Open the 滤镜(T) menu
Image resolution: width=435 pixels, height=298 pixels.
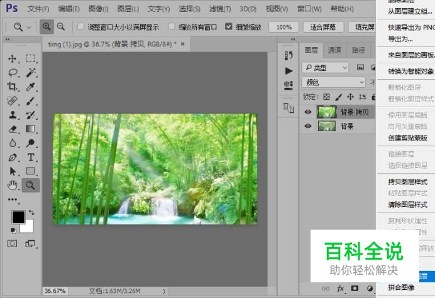(220, 9)
